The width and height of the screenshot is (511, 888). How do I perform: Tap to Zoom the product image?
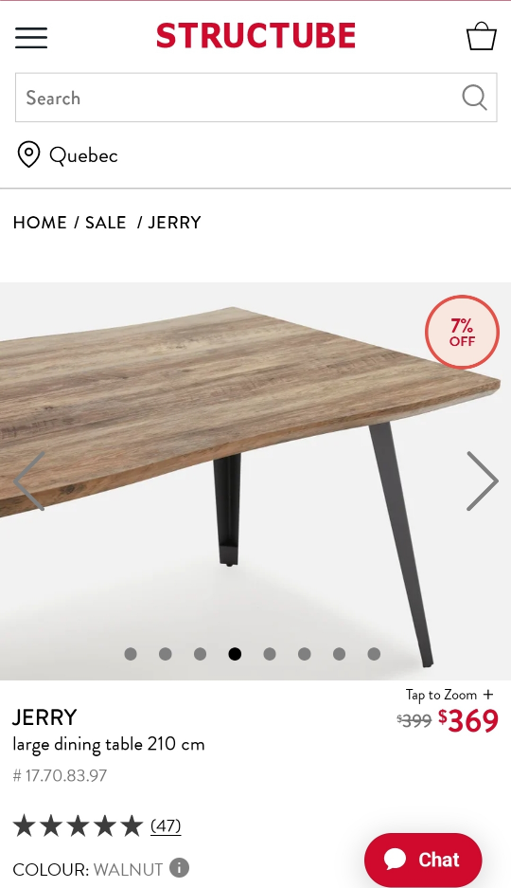[x=449, y=695]
